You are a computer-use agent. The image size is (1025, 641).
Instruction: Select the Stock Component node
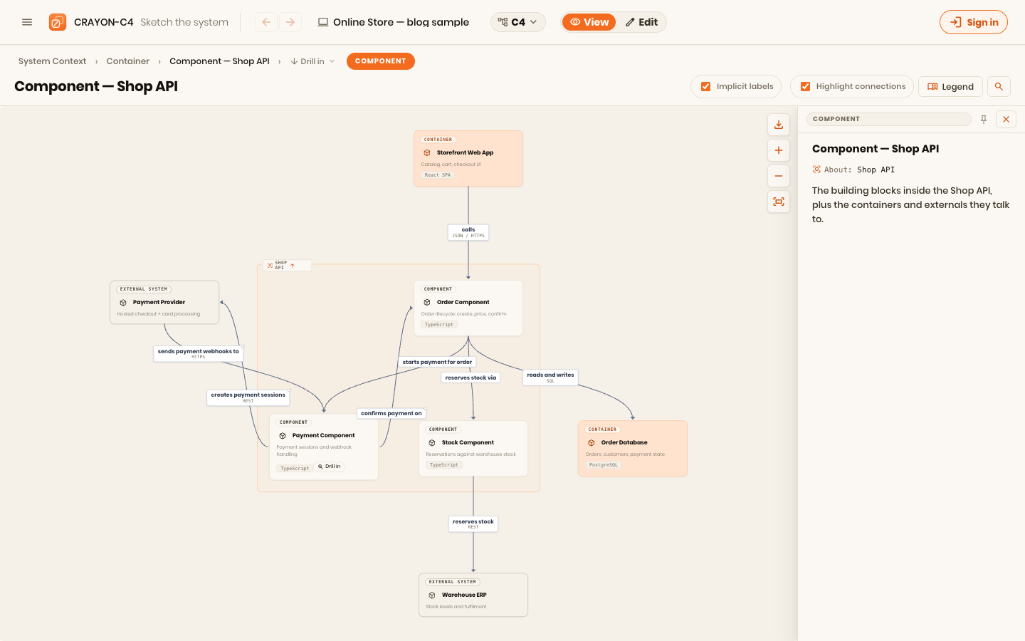pos(473,449)
